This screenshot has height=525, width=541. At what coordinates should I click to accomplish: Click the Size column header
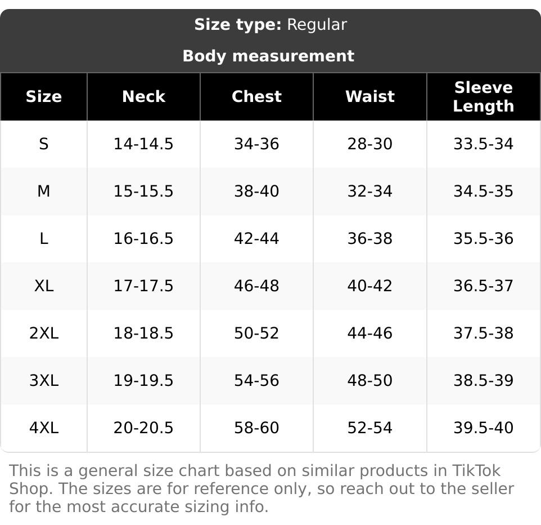coord(44,96)
